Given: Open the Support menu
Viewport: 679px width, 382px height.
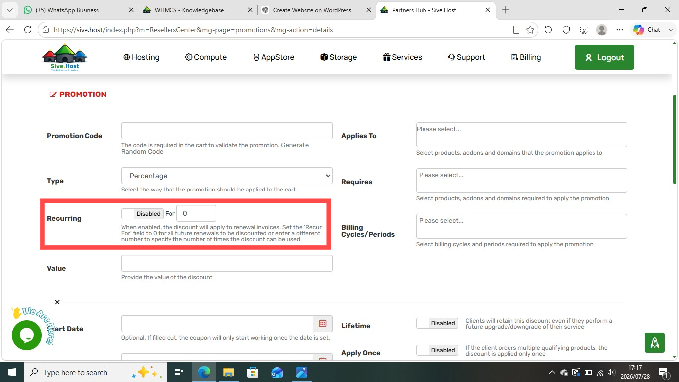Looking at the screenshot, I should [466, 57].
